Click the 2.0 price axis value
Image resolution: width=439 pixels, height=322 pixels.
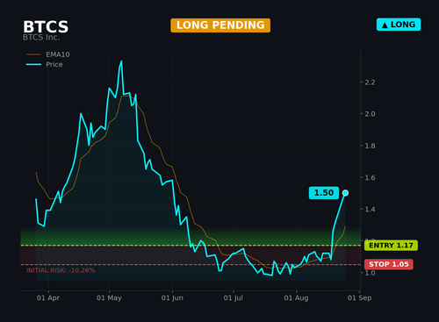[x=370, y=114]
